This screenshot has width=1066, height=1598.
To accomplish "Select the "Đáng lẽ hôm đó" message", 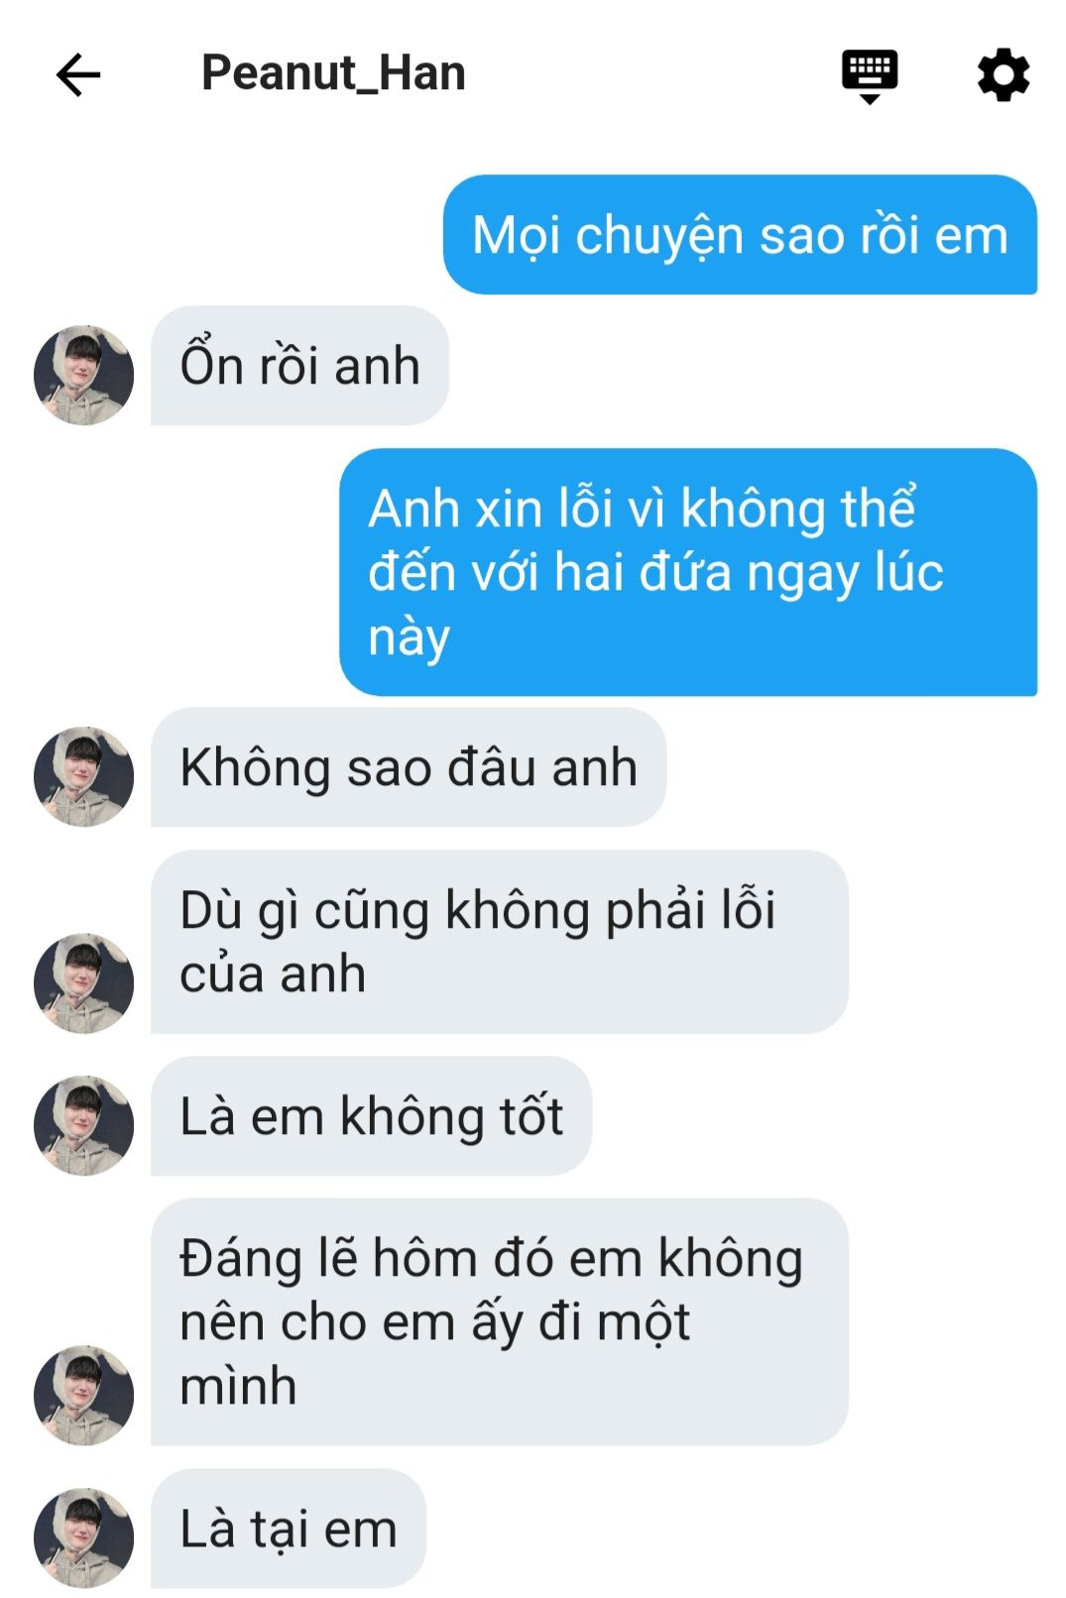I will [500, 1321].
